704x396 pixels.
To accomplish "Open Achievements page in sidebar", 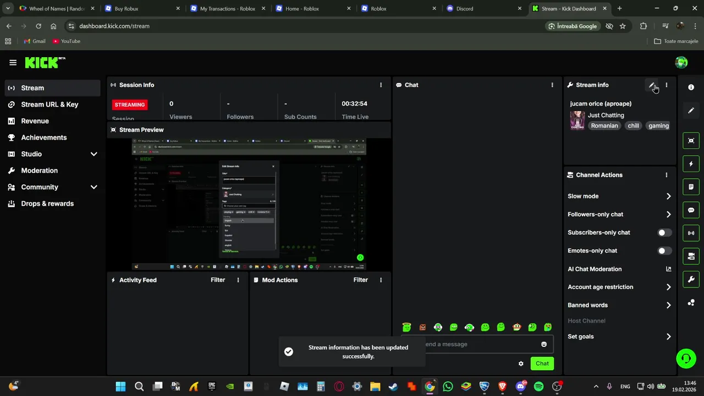I will point(53,137).
